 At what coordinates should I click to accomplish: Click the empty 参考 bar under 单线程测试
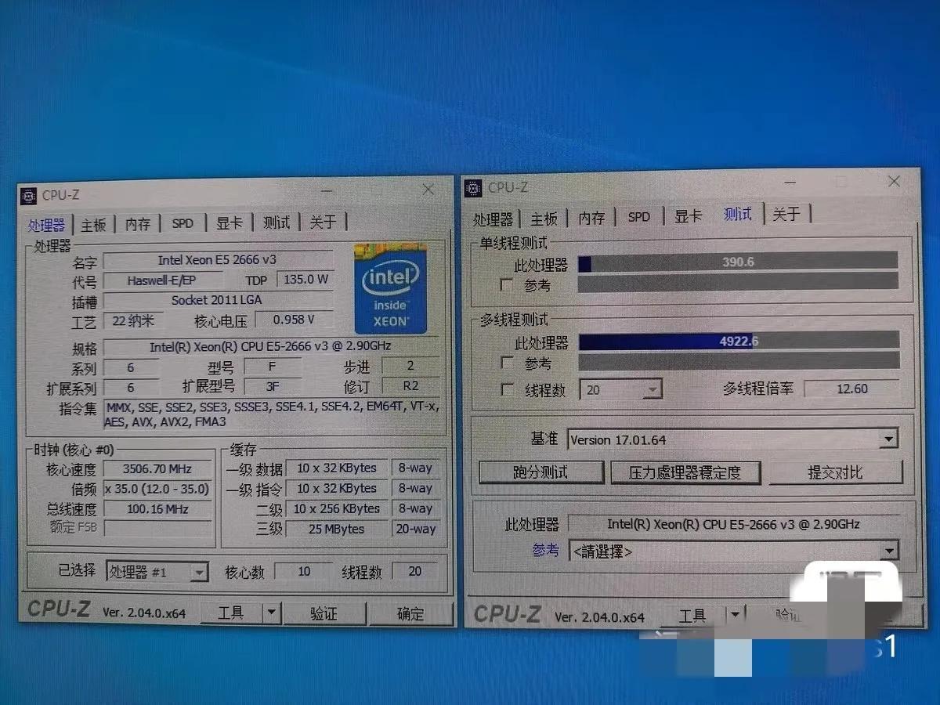click(x=738, y=281)
